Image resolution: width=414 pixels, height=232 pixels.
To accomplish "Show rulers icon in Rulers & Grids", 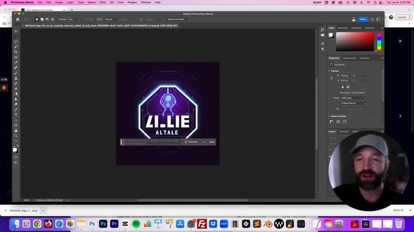I will [332, 122].
